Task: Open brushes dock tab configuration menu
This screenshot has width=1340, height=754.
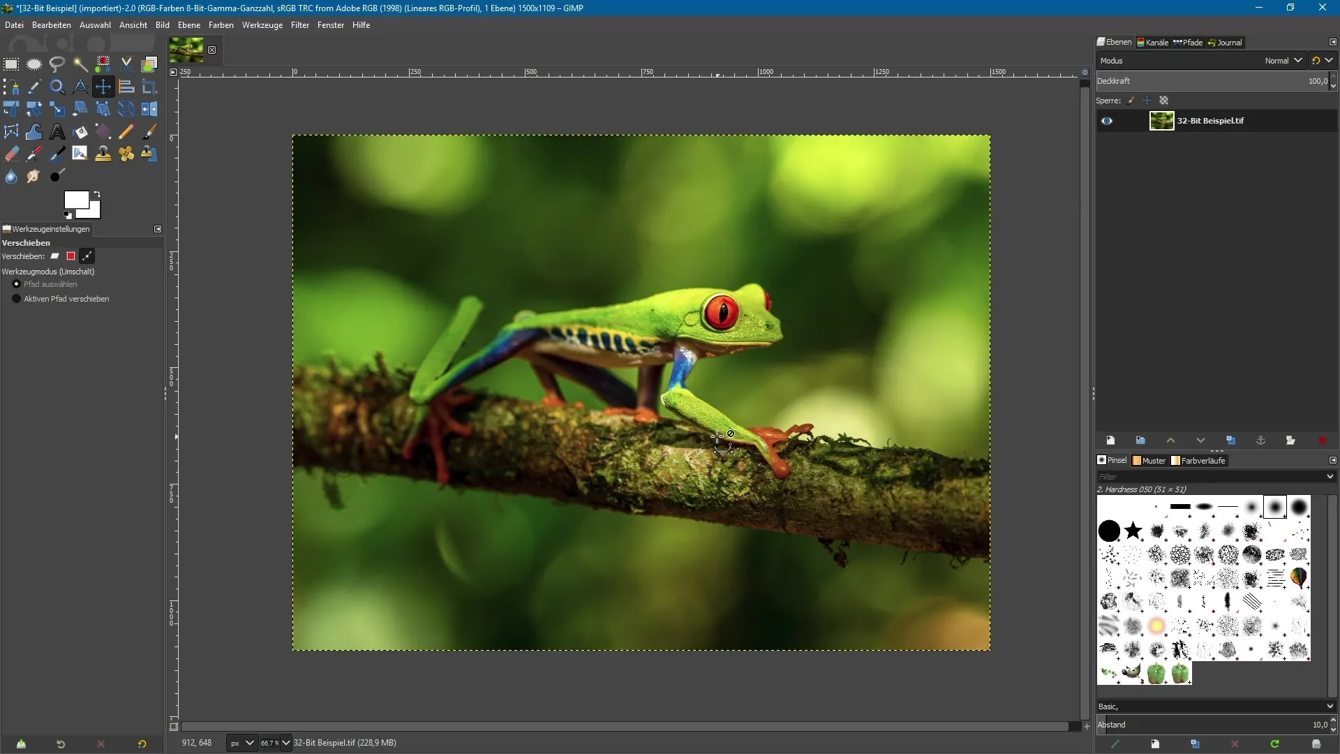Action: point(1332,460)
